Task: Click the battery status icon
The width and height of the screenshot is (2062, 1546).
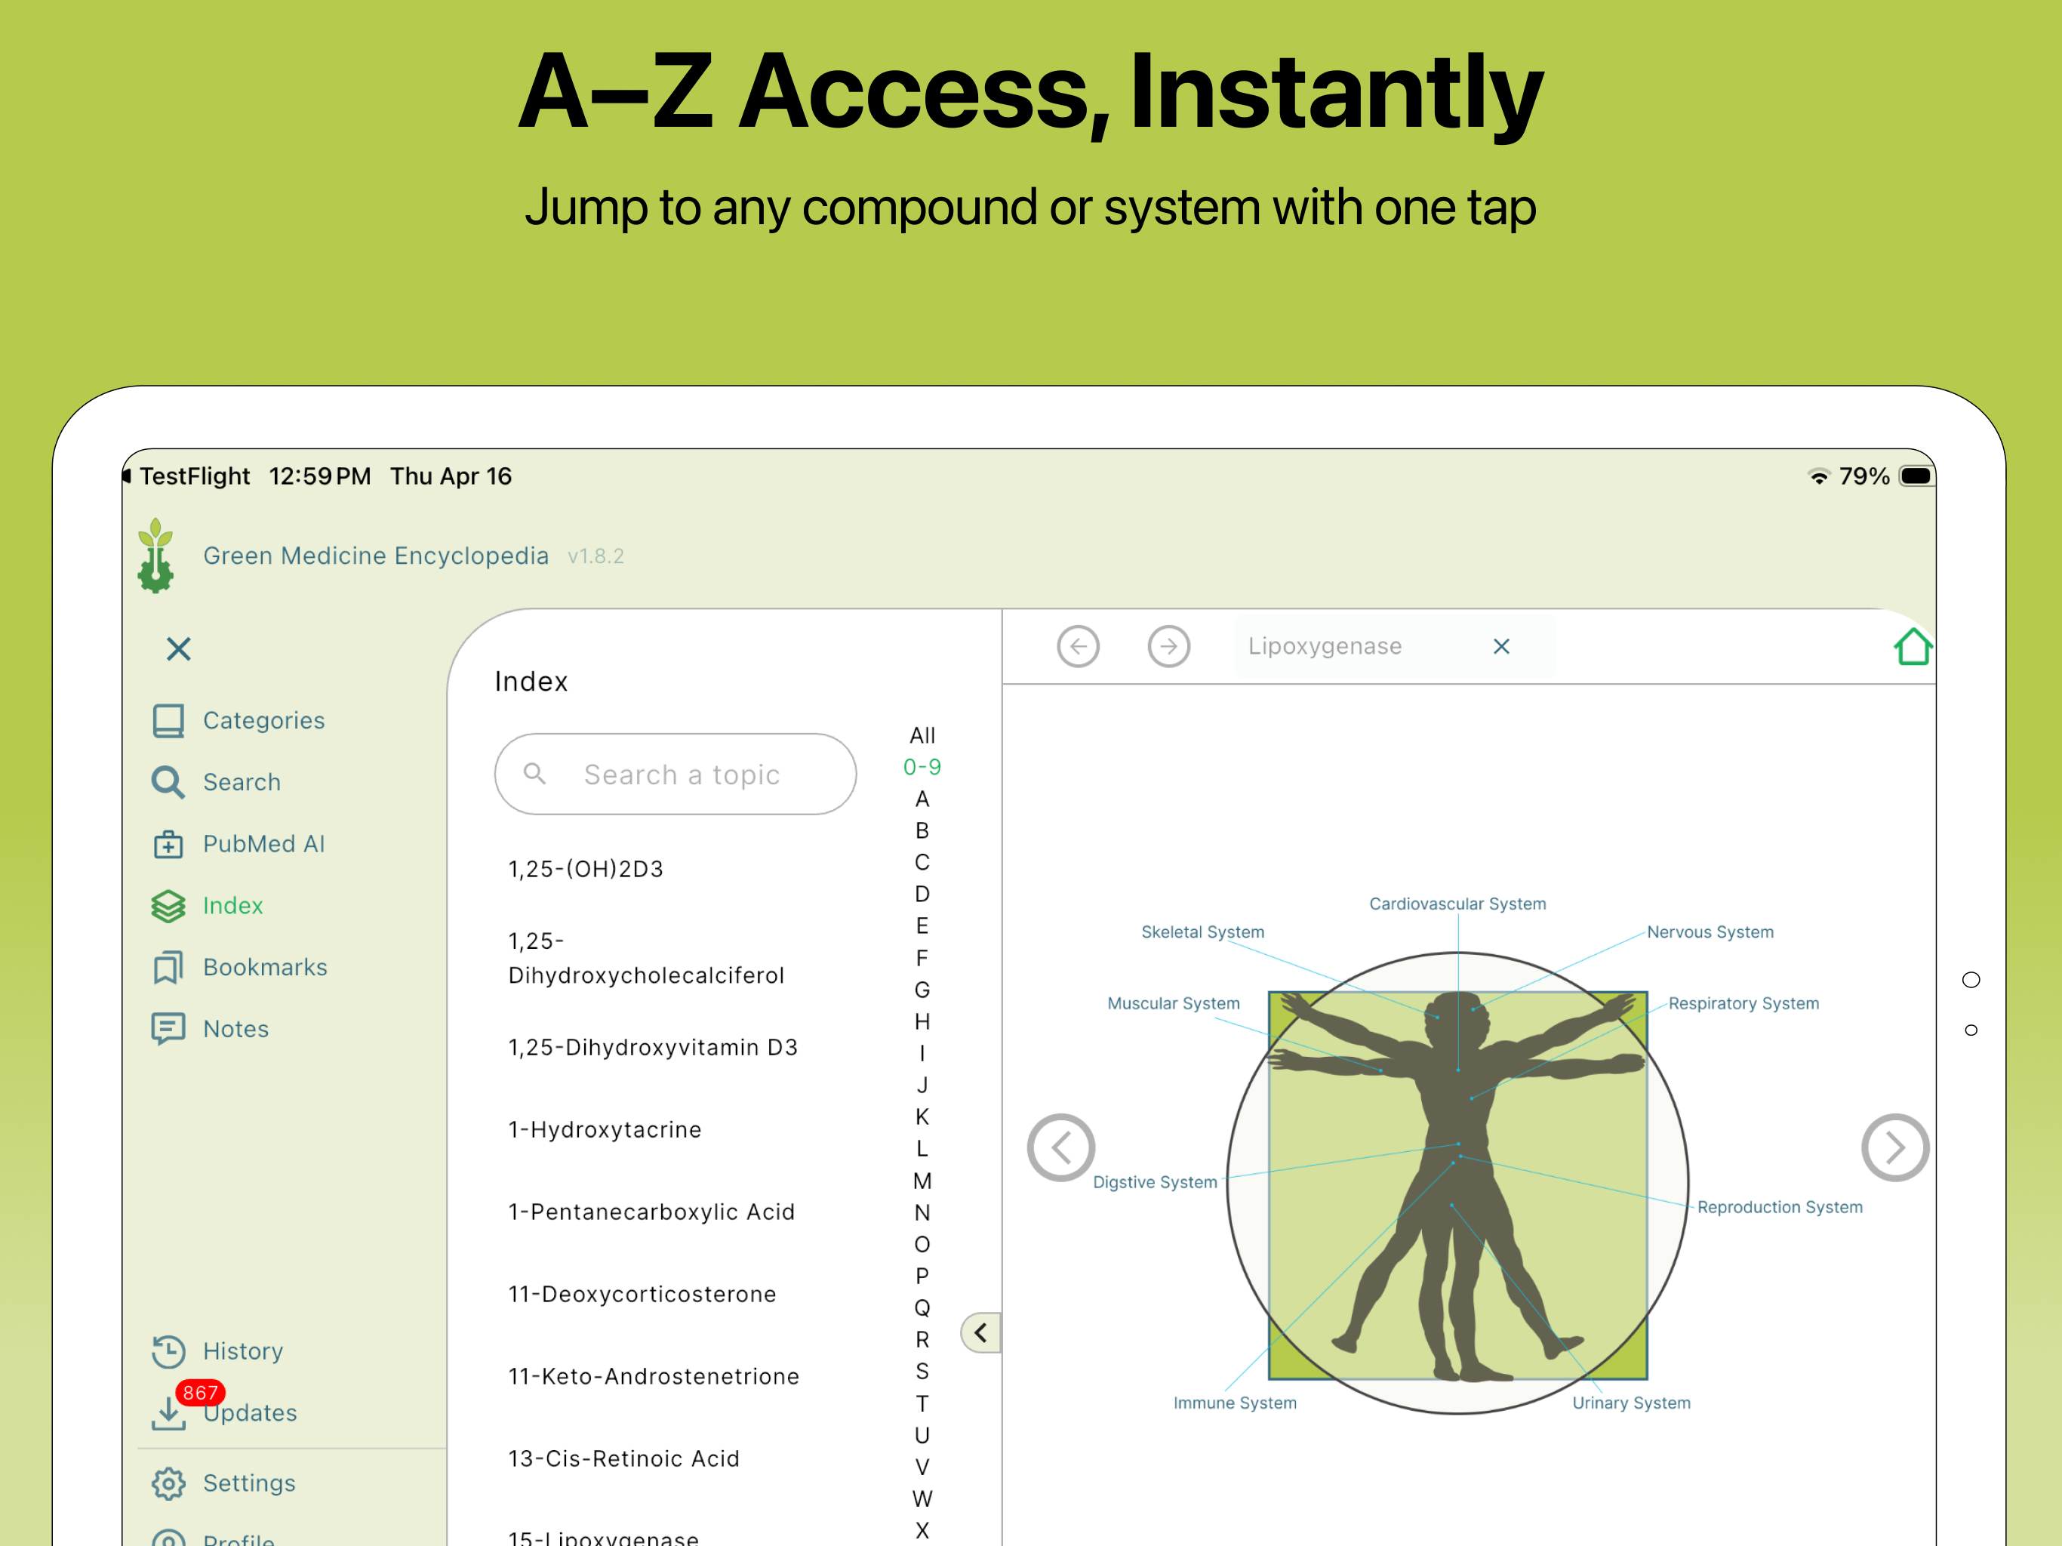Action: coord(1916,476)
